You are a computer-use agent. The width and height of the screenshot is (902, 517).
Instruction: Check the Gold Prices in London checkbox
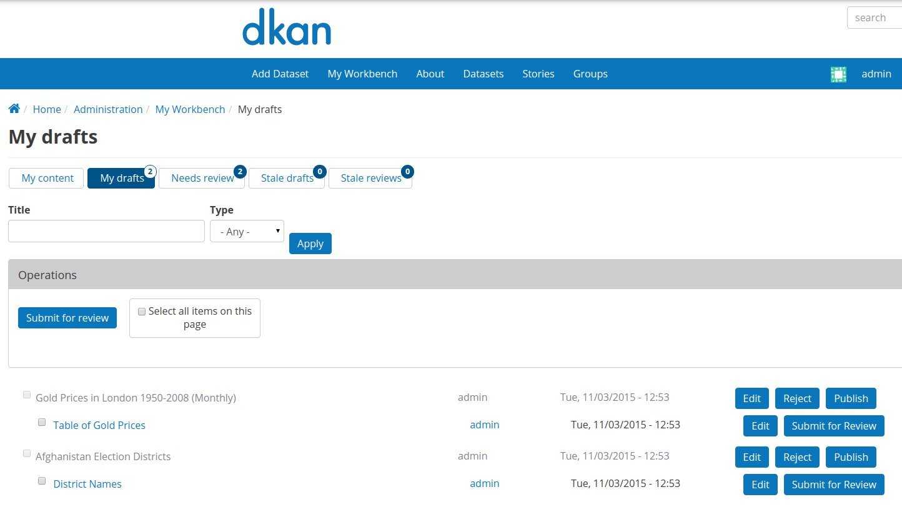[x=27, y=395]
